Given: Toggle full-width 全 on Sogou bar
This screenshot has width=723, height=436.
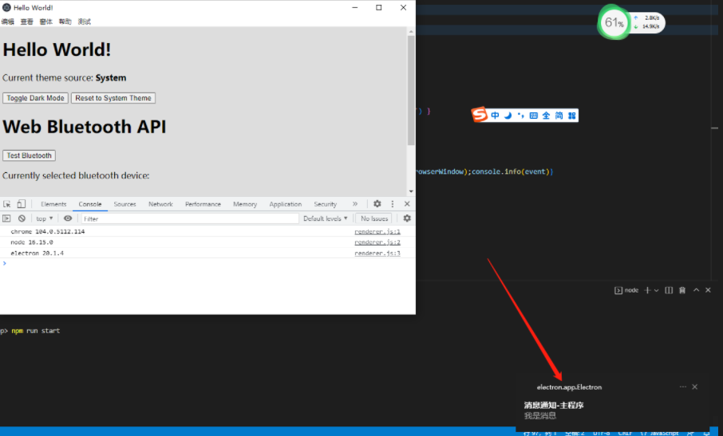Looking at the screenshot, I should pos(546,116).
